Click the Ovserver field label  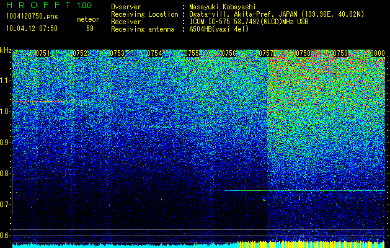click(x=126, y=7)
